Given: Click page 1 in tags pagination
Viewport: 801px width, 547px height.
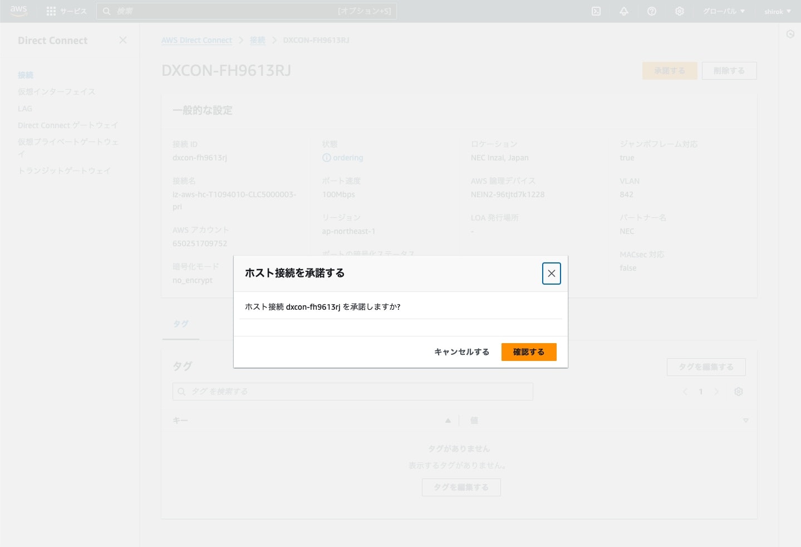Looking at the screenshot, I should pos(701,392).
